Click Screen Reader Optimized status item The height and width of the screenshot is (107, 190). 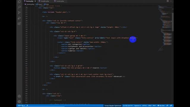pos(113,106)
